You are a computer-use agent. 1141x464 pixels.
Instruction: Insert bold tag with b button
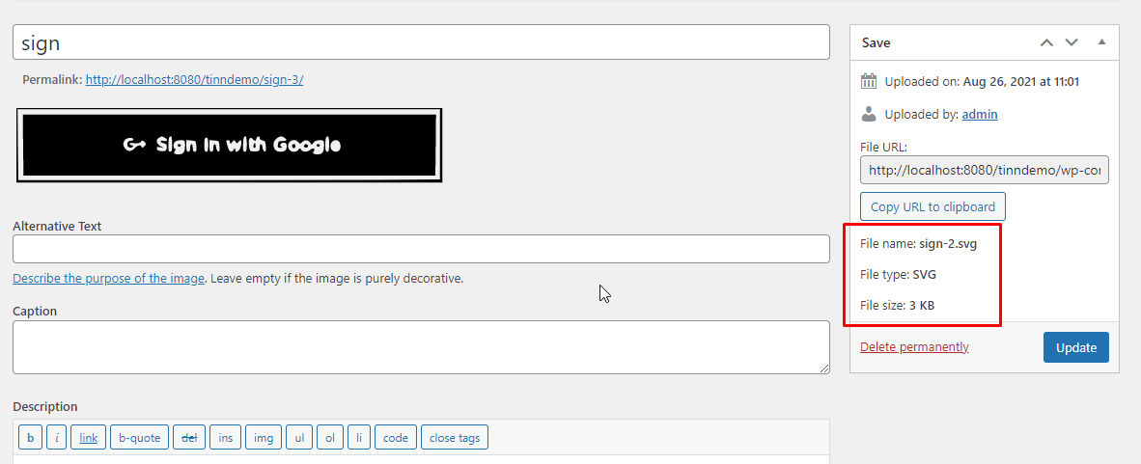point(30,437)
